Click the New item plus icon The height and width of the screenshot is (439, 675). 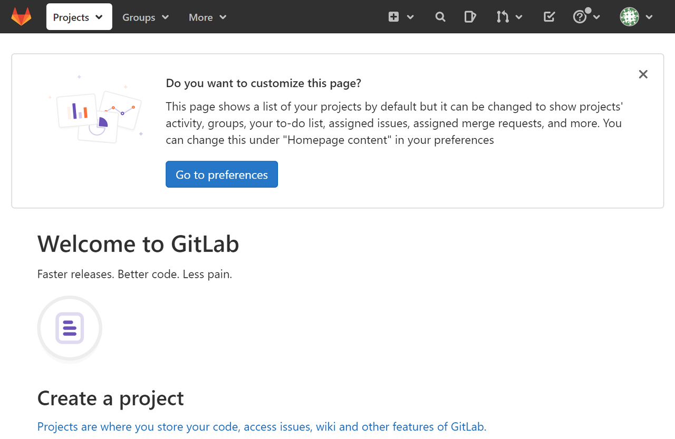(x=393, y=16)
